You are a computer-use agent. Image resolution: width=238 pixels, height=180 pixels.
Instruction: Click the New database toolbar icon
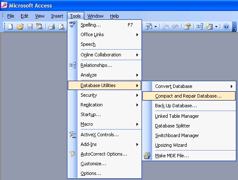pyautogui.click(x=11, y=26)
